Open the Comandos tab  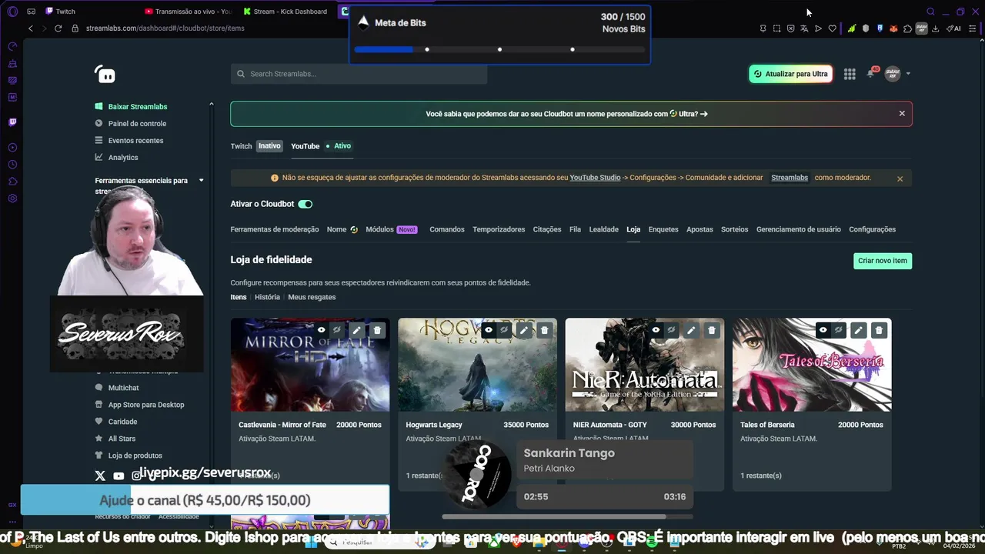pos(447,229)
